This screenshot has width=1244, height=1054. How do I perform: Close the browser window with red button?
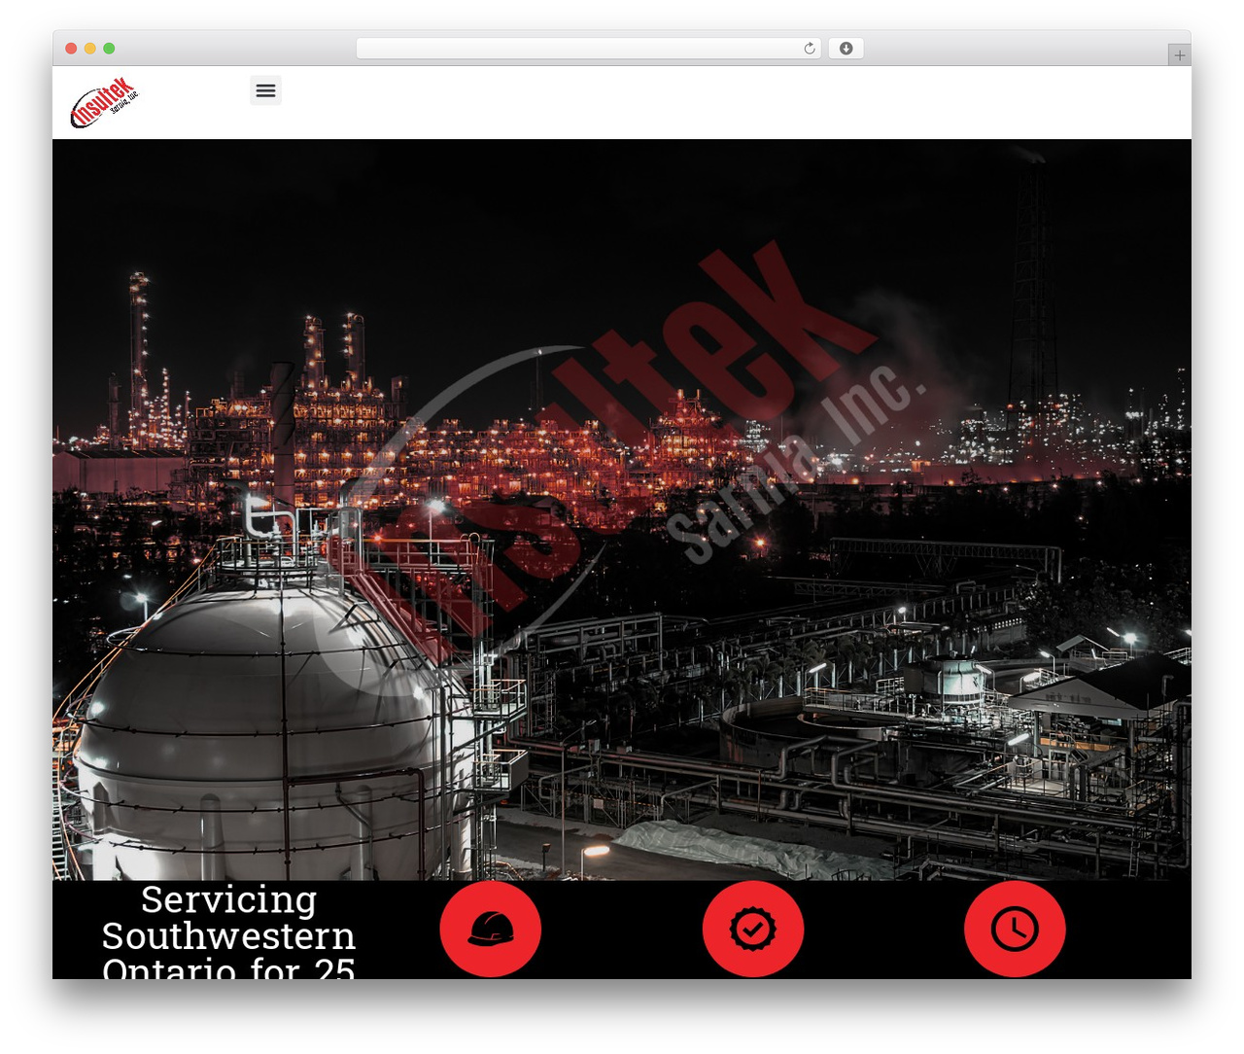pyautogui.click(x=71, y=49)
